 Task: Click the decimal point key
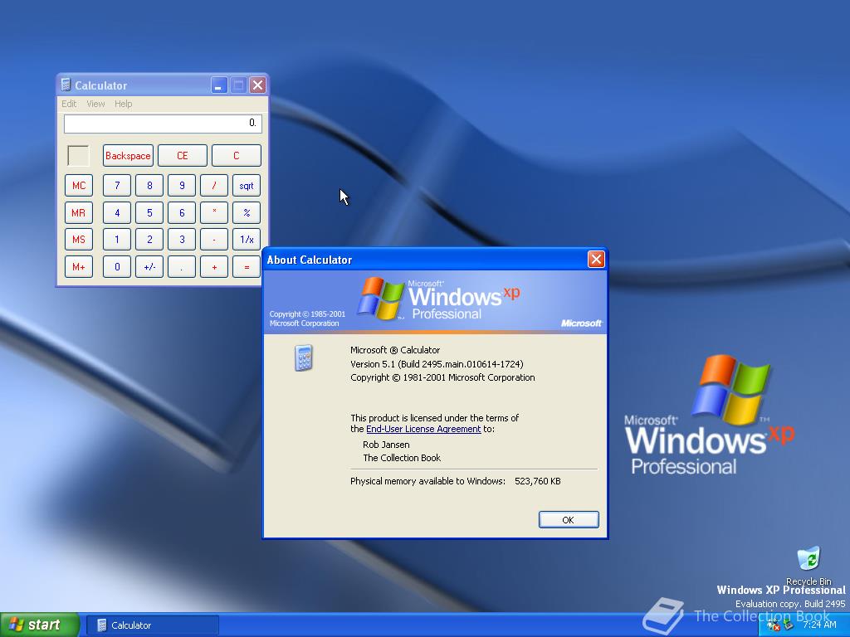point(182,266)
